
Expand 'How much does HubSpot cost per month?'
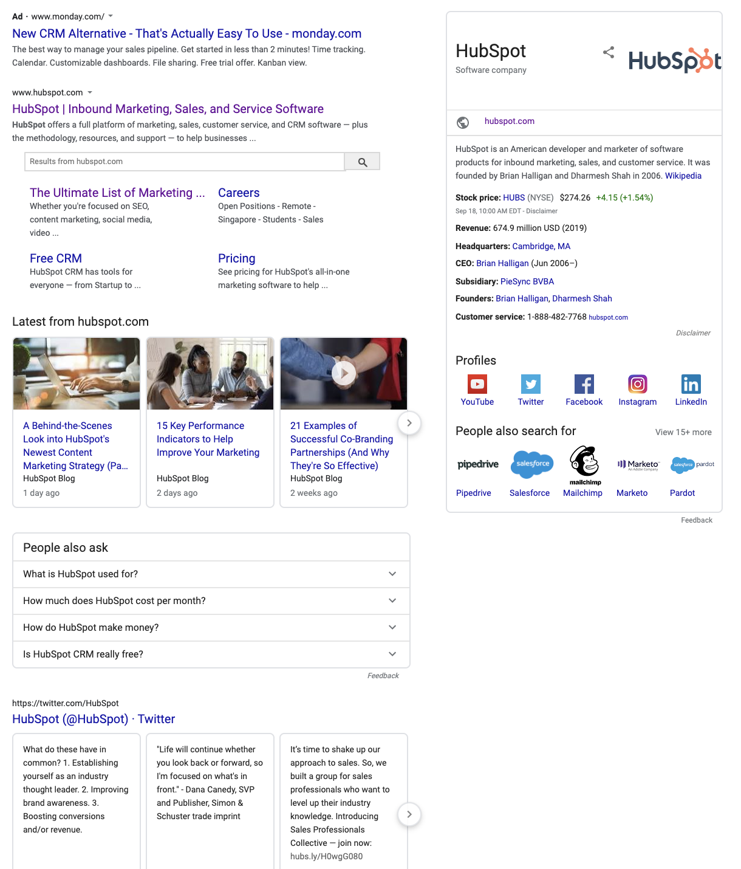(211, 601)
